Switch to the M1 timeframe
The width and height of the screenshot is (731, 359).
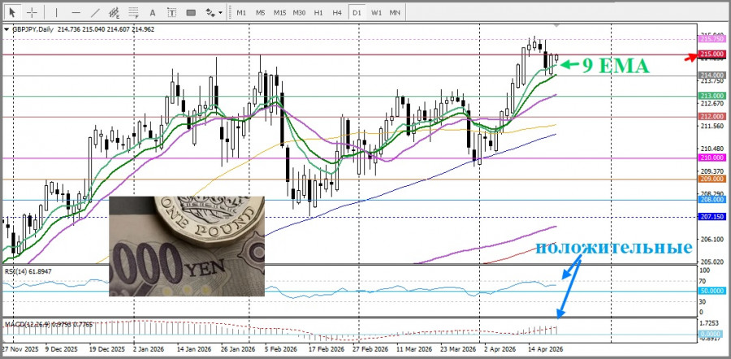(241, 12)
